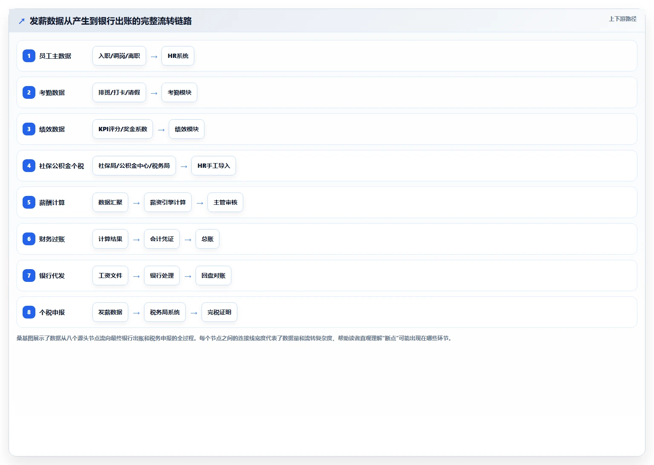Select the 排班/打卡/请假 node
Screen dimensions: 654x465
click(x=119, y=92)
